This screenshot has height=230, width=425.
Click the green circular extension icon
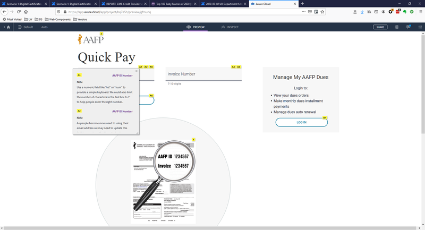pos(412,12)
